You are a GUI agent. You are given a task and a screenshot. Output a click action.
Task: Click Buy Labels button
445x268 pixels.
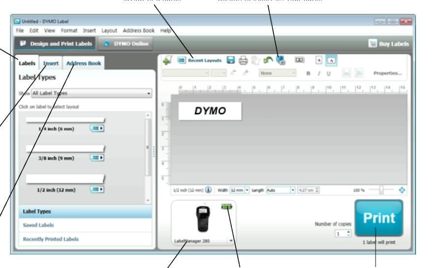pyautogui.click(x=388, y=44)
